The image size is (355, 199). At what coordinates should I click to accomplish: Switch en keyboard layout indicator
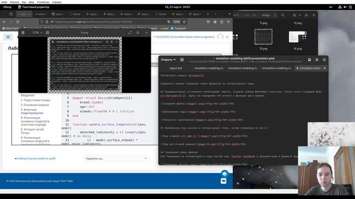[x=331, y=7]
